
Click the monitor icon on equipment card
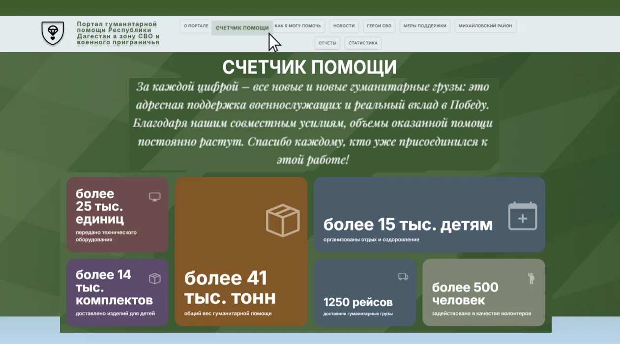(155, 197)
